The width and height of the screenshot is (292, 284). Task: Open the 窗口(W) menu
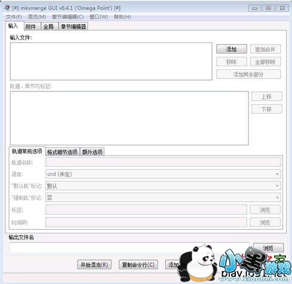(99, 17)
